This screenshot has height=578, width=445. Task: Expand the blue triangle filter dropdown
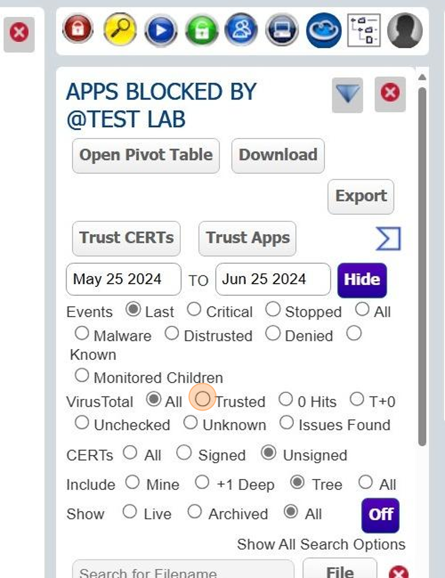tap(348, 94)
